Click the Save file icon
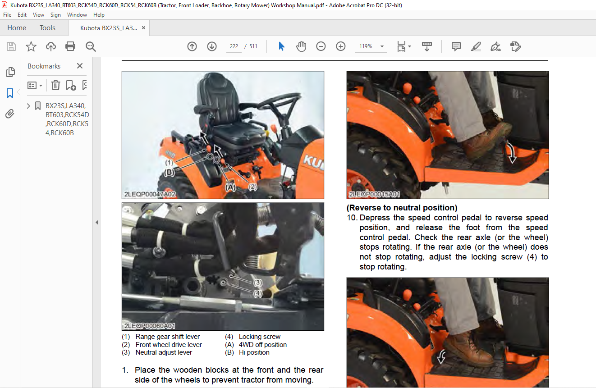596x388 pixels. point(11,46)
